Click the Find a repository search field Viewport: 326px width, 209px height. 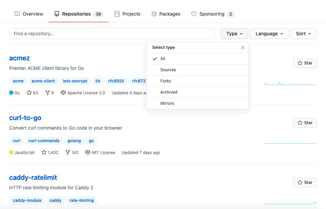click(x=112, y=34)
